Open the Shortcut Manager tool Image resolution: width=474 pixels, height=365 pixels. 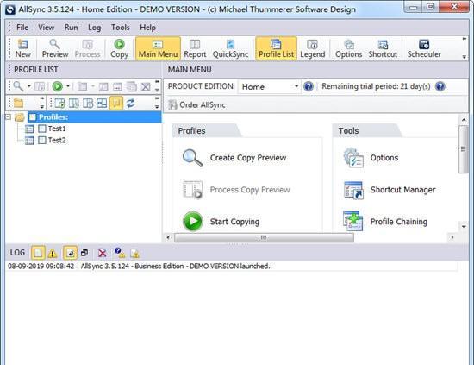(390, 190)
